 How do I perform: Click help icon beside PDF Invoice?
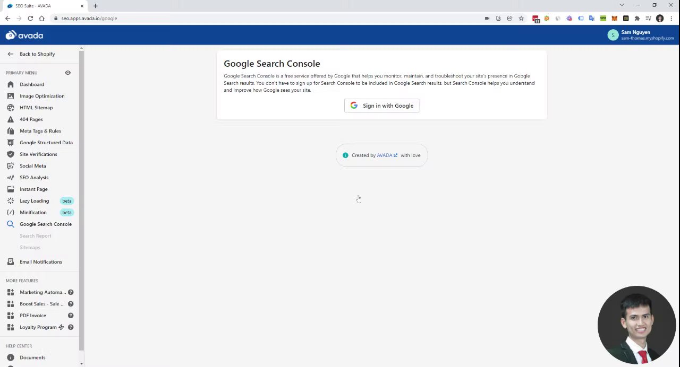pyautogui.click(x=71, y=316)
